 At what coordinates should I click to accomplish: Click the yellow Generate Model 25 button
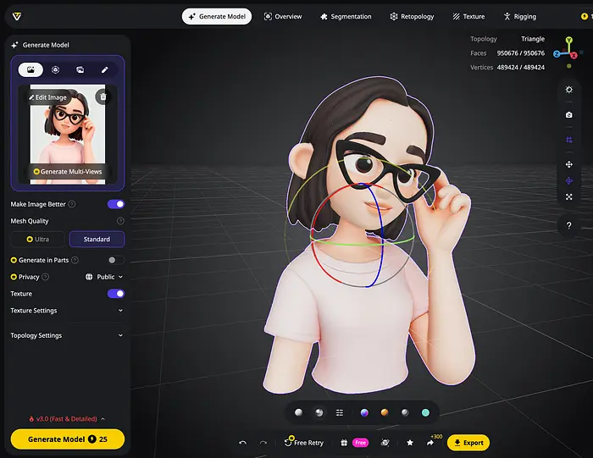pyautogui.click(x=68, y=439)
